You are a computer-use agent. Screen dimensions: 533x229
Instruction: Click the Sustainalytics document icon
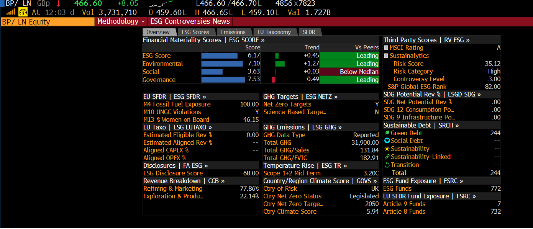[386, 56]
